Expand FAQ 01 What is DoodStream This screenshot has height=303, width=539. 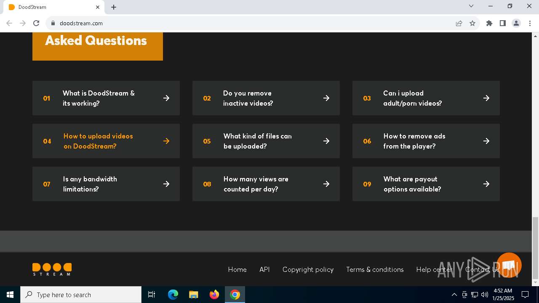[106, 98]
